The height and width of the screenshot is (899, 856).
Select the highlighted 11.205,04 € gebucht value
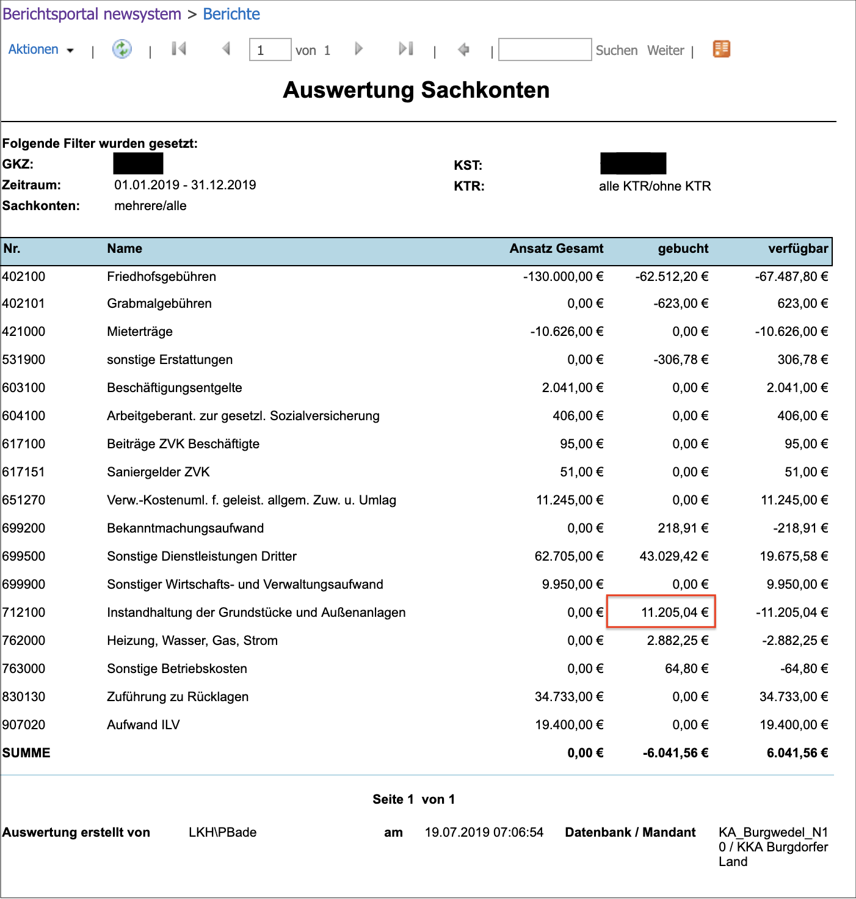674,613
